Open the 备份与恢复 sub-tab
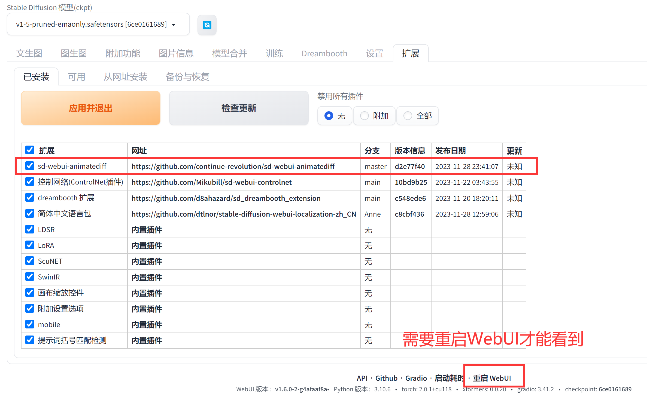Viewport: 647px width, 403px height. point(187,77)
